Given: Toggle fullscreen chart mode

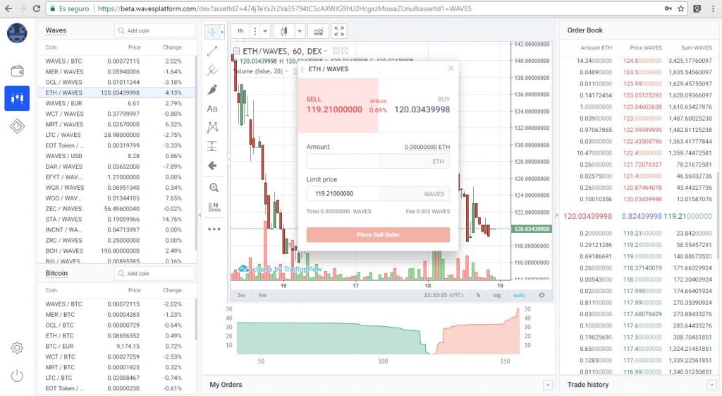Looking at the screenshot, I should point(339,31).
